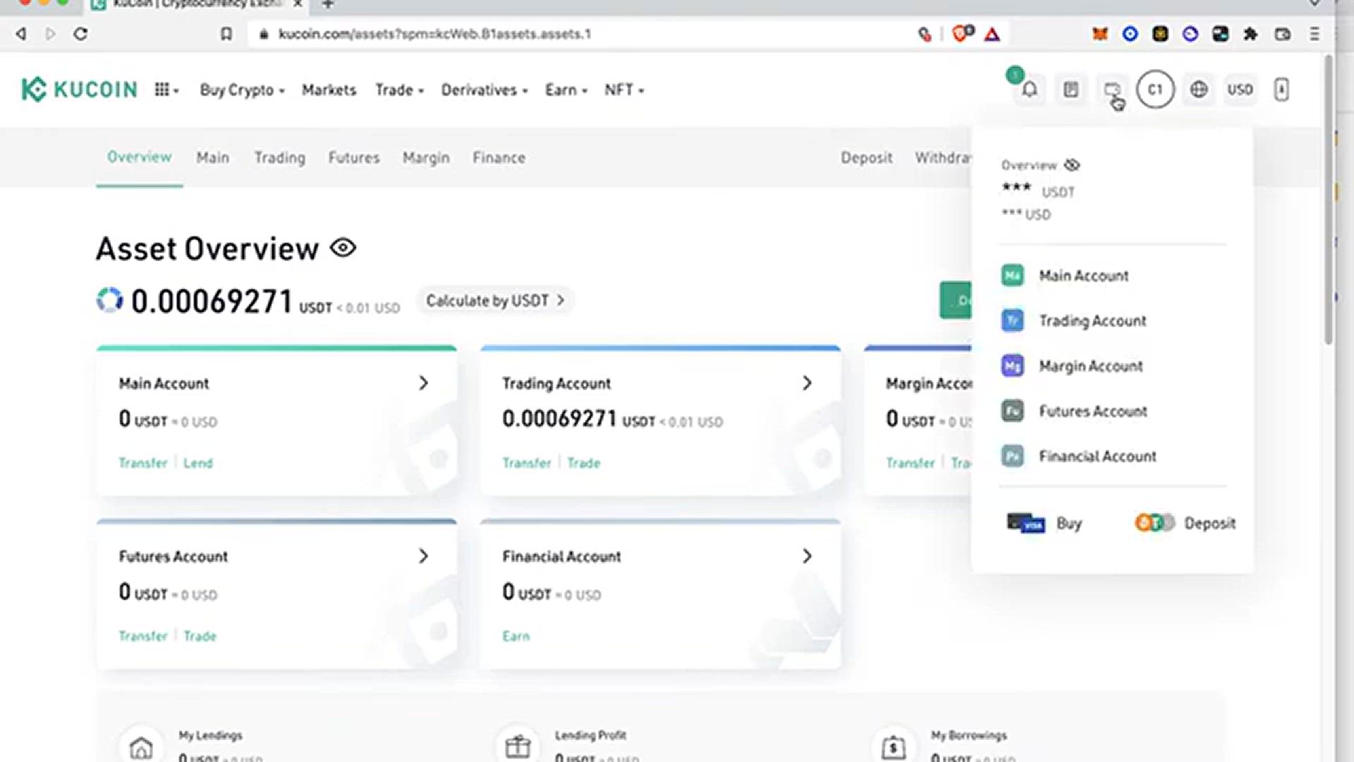This screenshot has height=762, width=1354.
Task: Open the assets wallet icon in header
Action: [1113, 90]
